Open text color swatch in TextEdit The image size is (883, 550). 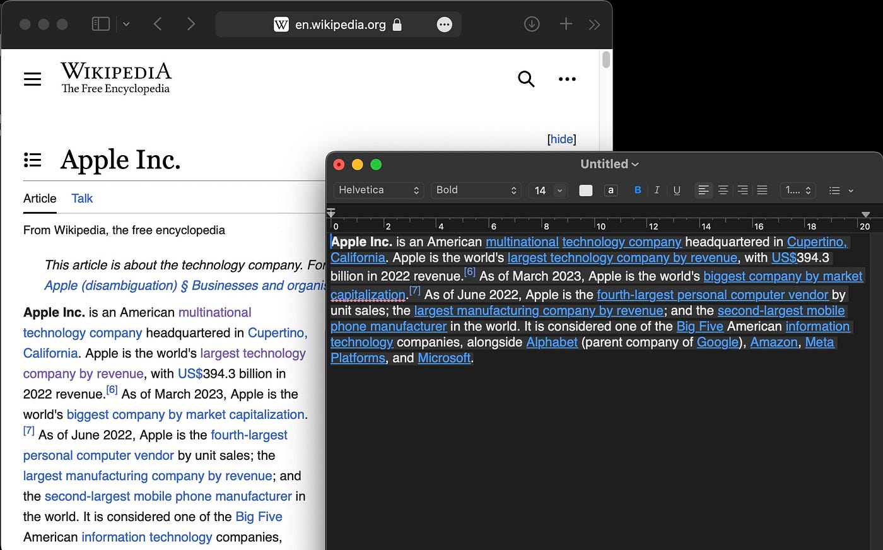tap(586, 190)
